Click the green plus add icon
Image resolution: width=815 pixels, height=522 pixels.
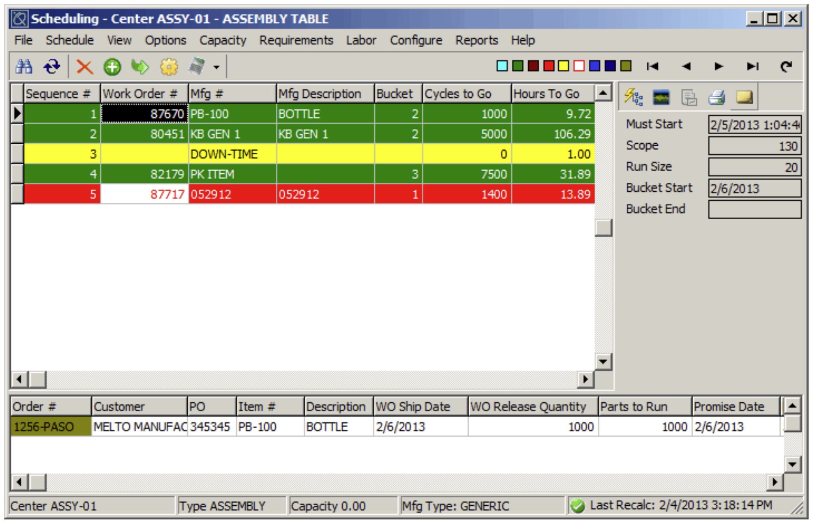point(112,67)
